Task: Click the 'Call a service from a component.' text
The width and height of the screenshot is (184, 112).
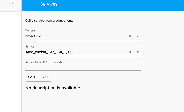Action: [x=49, y=21]
